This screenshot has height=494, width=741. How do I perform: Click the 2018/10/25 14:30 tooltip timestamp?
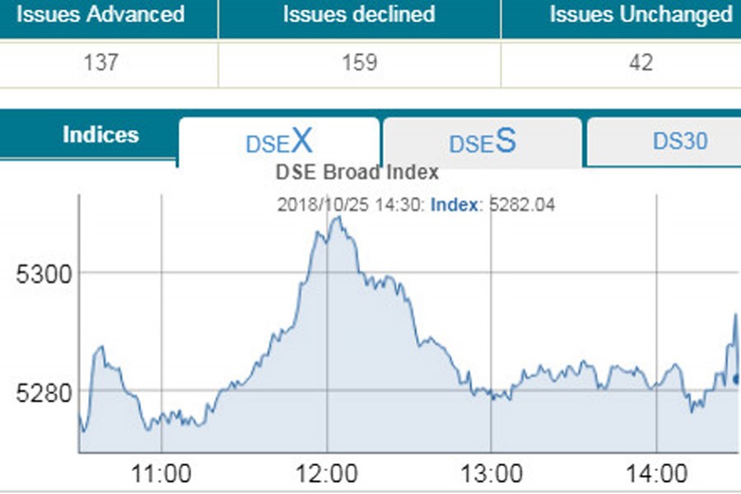point(351,205)
